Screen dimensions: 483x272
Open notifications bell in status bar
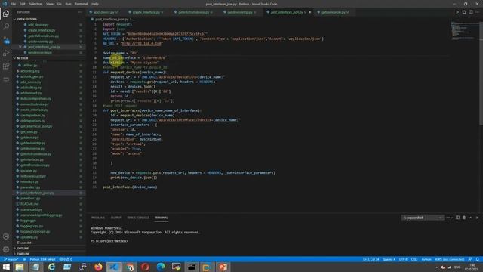tap(478, 259)
